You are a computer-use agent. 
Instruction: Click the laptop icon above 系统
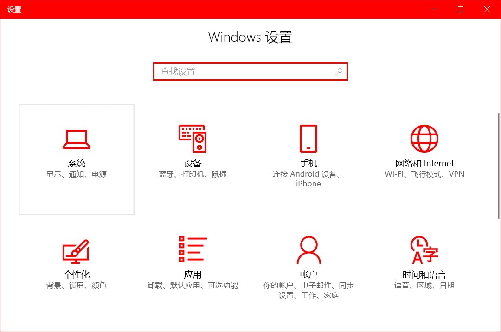pos(76,138)
